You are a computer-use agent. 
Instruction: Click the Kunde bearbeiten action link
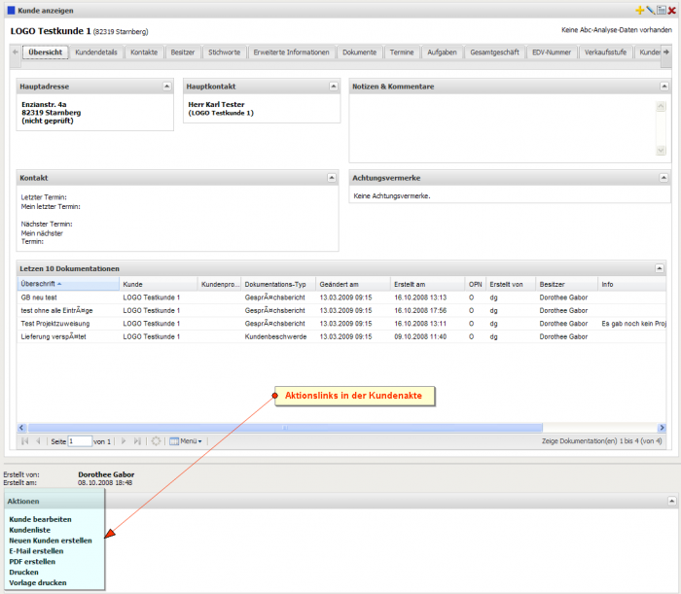click(x=41, y=519)
